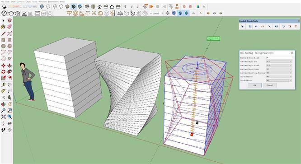The height and width of the screenshot is (164, 301).
Task: Switch to Front view house icon
Action: [x=99, y=7]
